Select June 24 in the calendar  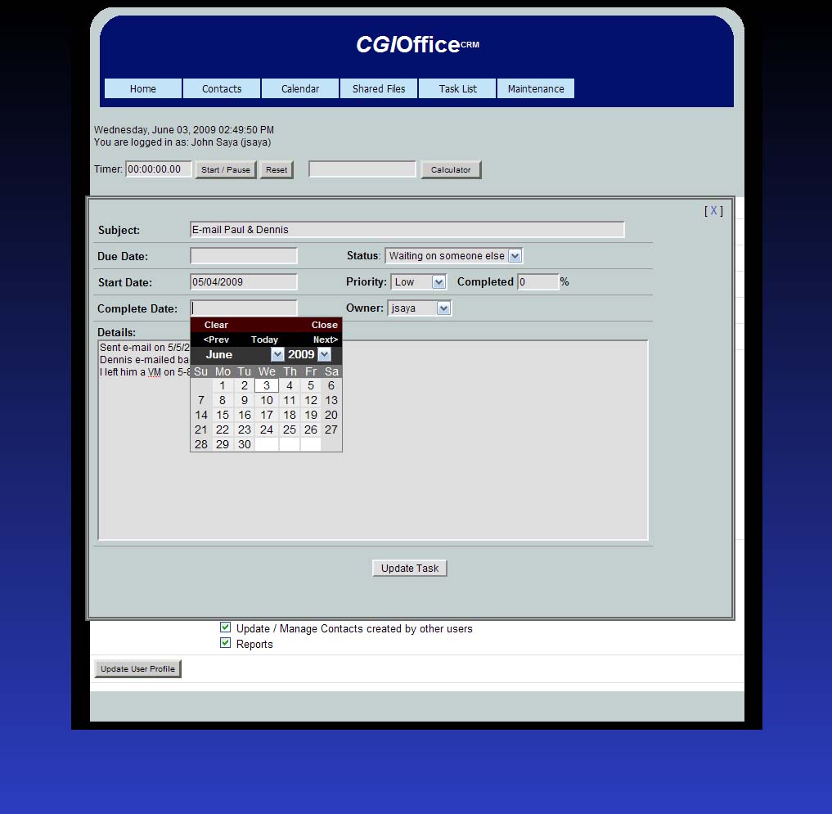coord(267,429)
